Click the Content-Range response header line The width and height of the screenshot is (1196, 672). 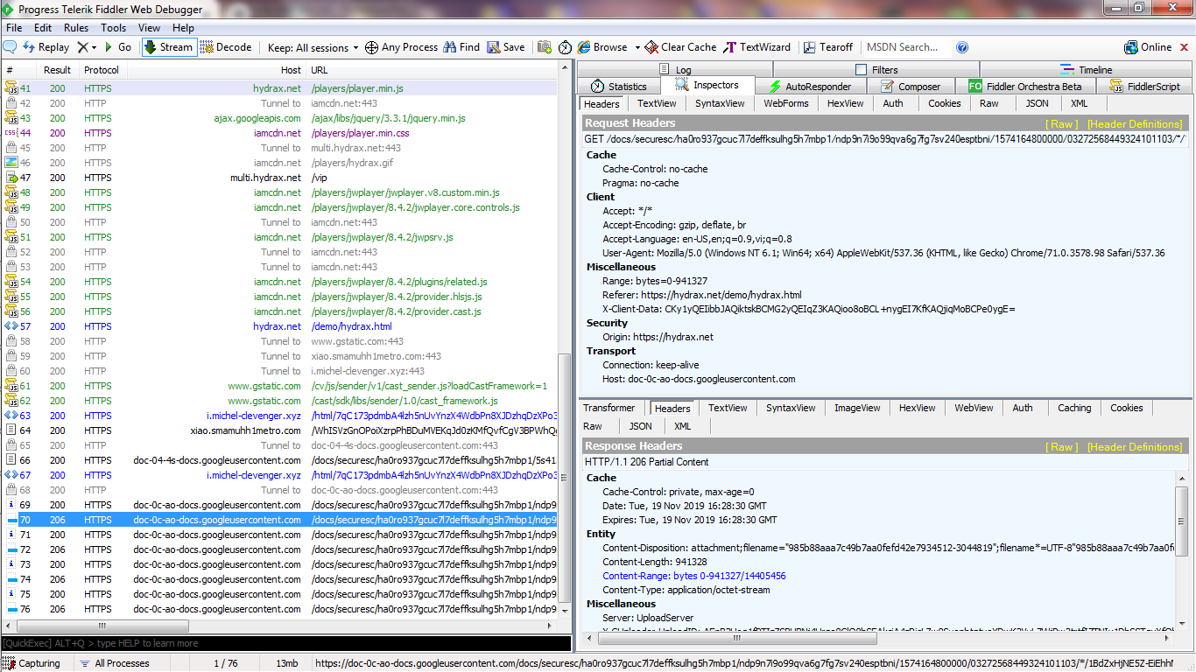pyautogui.click(x=694, y=576)
